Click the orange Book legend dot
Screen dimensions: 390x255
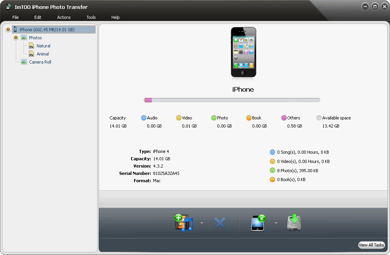(x=249, y=118)
